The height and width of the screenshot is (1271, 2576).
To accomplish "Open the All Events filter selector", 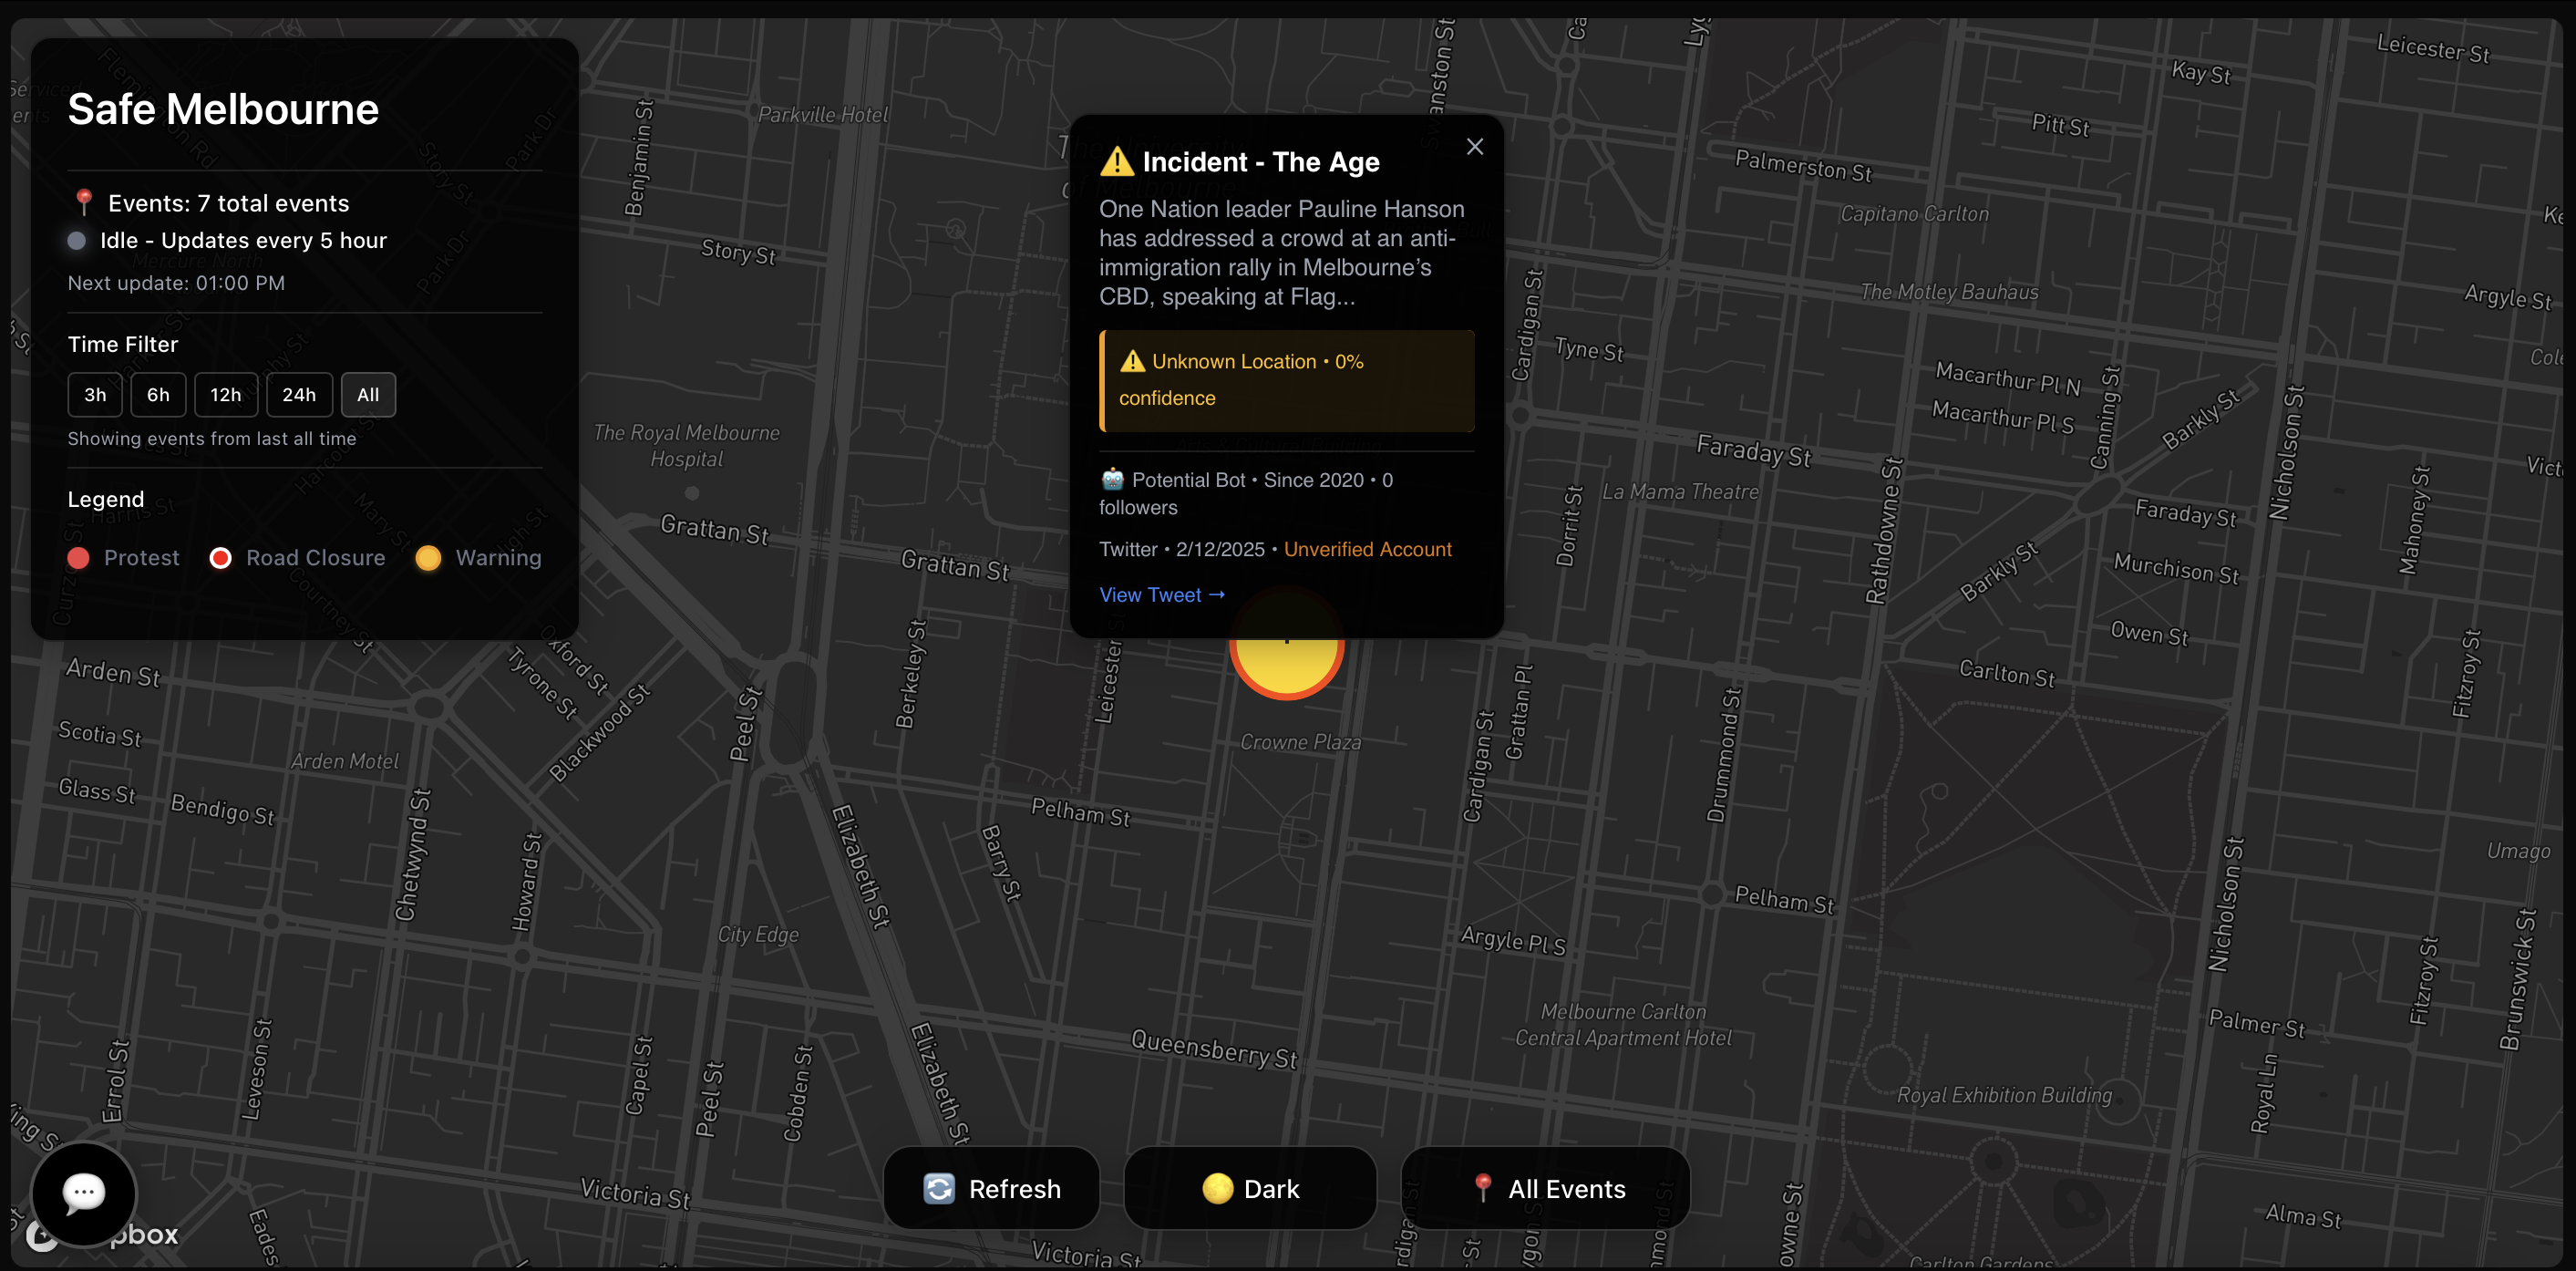I will [1546, 1188].
